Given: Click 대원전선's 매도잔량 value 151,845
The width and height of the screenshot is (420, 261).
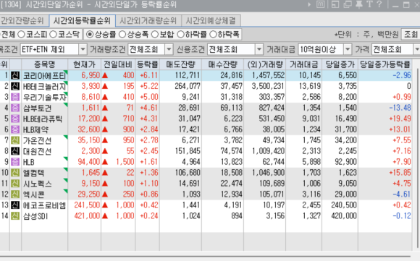Looking at the screenshot, I should (188, 151).
